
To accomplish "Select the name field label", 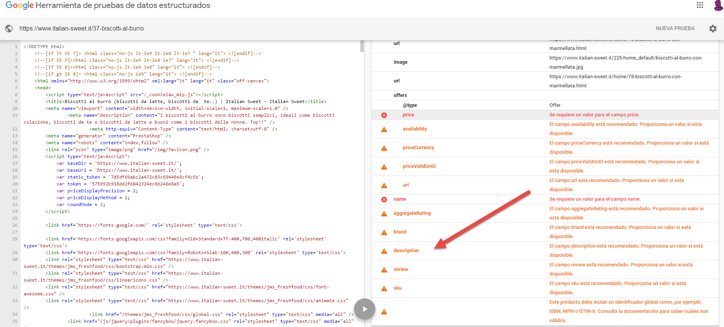I will pos(400,199).
